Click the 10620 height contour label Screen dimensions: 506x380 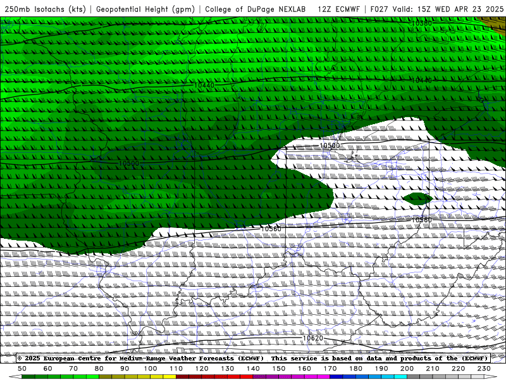[312, 338]
